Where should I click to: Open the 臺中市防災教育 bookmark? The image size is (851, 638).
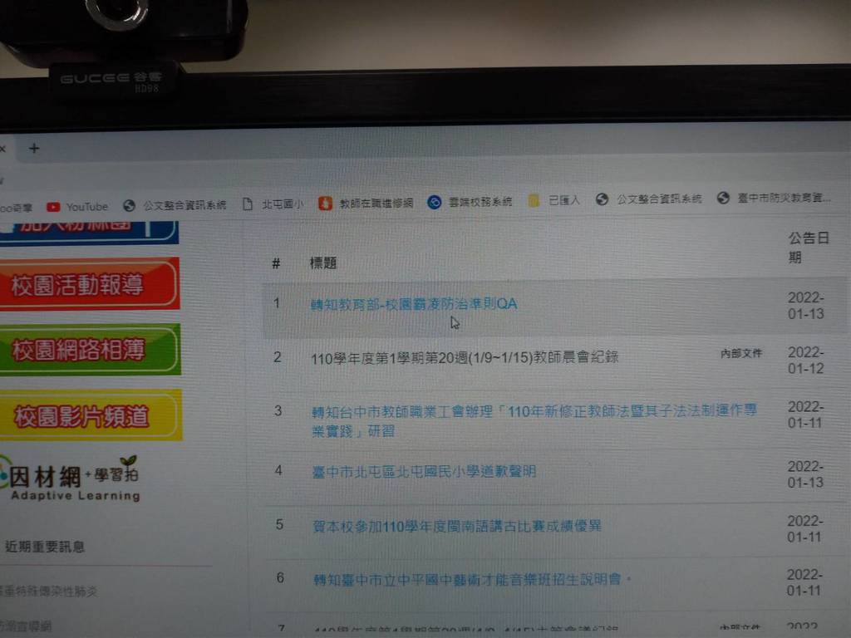774,198
